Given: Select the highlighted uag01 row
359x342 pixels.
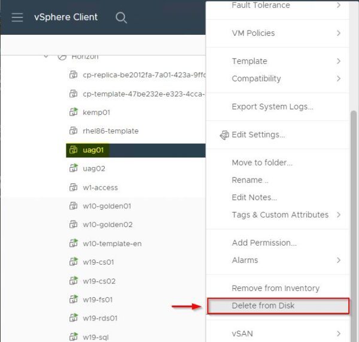Looking at the screenshot, I should tap(136, 150).
